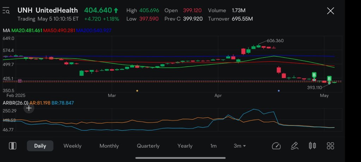
Task: Tap the UNH UnitedHealth ticker title
Action: (x=48, y=10)
